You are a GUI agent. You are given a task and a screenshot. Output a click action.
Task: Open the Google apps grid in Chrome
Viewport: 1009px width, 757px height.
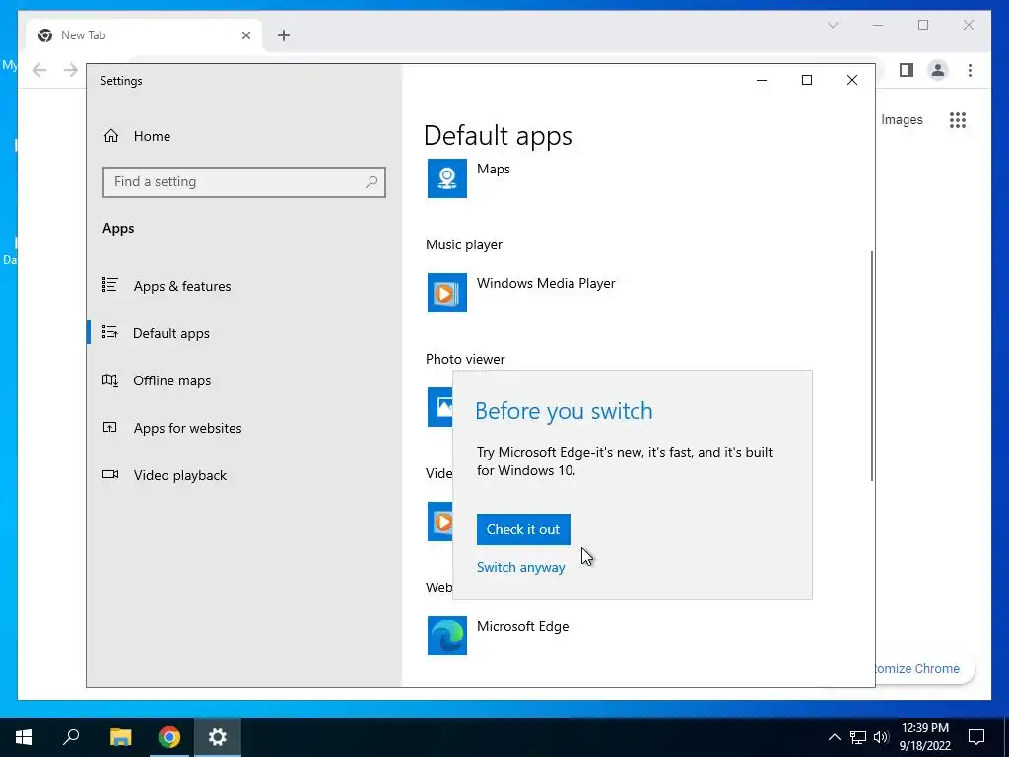click(958, 119)
